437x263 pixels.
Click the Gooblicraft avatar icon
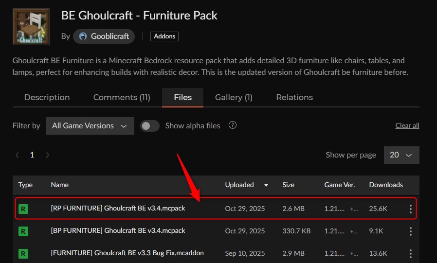coord(83,36)
